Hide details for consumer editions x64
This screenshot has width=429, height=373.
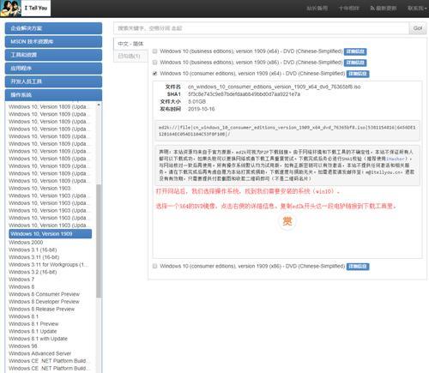pyautogui.click(x=358, y=74)
